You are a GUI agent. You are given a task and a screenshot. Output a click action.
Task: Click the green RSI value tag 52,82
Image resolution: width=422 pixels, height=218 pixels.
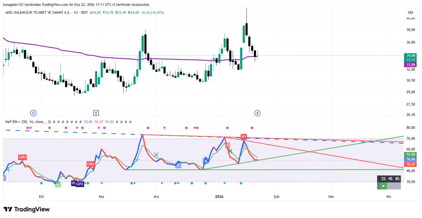411,154
